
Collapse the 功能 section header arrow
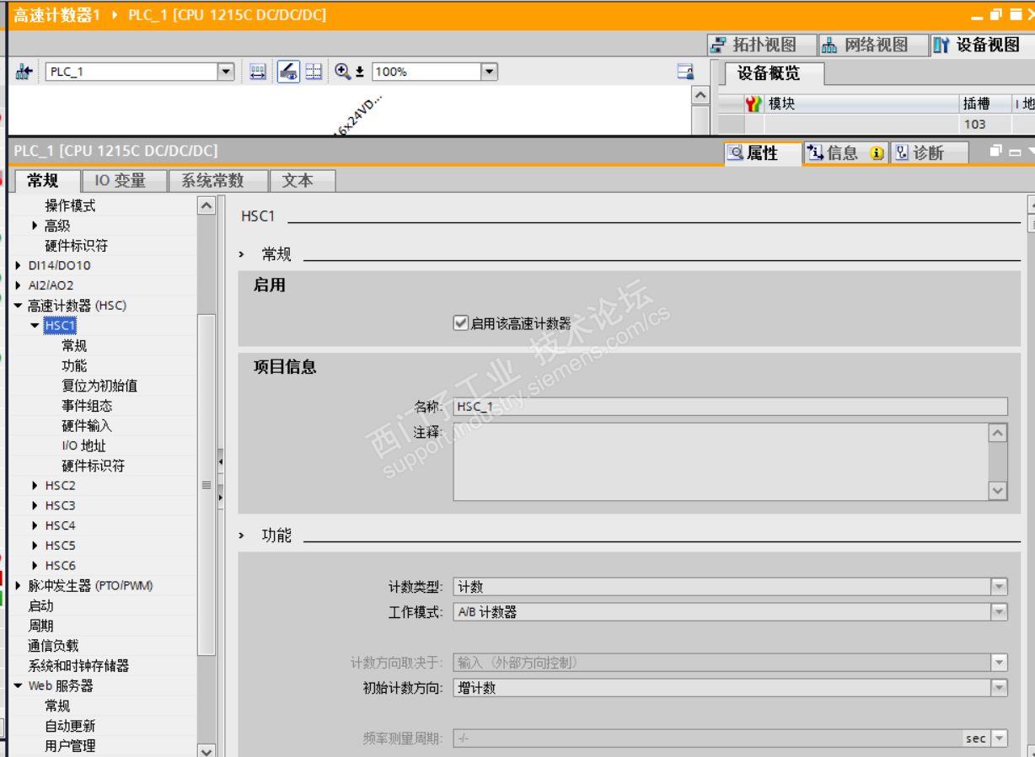click(241, 536)
